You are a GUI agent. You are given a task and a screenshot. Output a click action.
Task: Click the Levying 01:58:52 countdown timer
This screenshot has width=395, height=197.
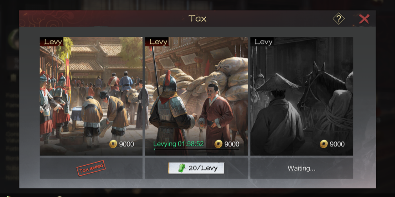tap(179, 144)
